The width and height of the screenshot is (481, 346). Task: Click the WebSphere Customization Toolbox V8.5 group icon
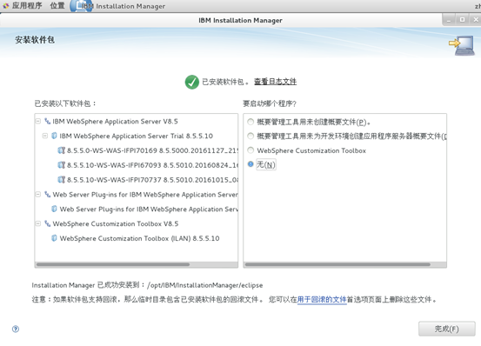(48, 223)
